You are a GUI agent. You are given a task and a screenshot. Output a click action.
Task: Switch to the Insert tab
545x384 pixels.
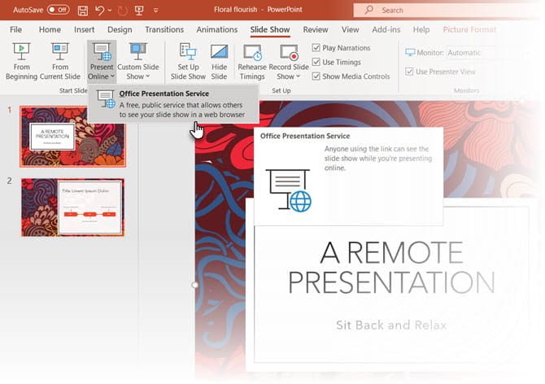pyautogui.click(x=84, y=29)
